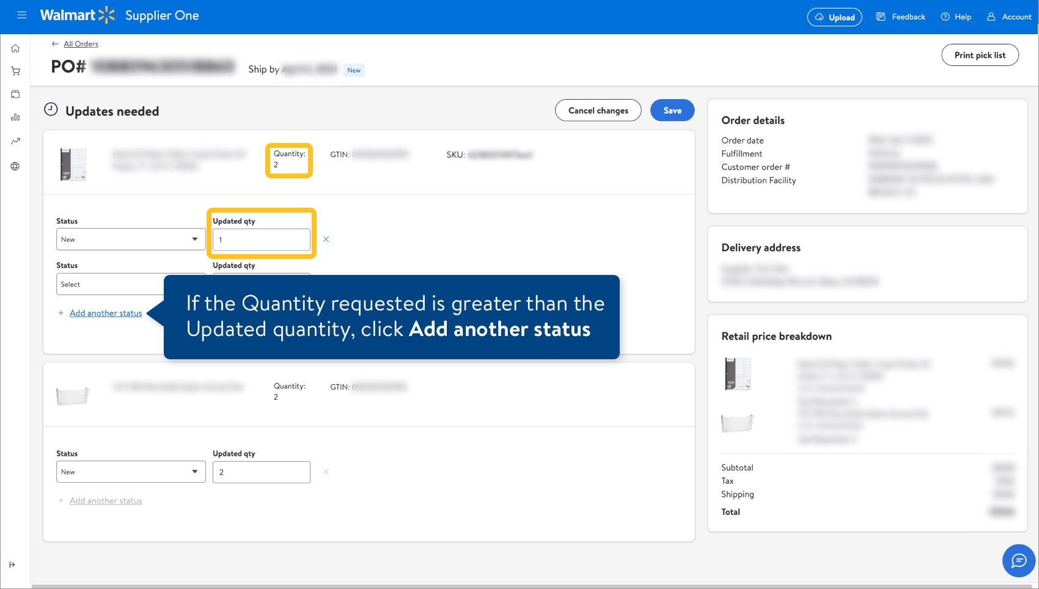
Task: Expand the second item's New status dropdown
Action: [130, 471]
